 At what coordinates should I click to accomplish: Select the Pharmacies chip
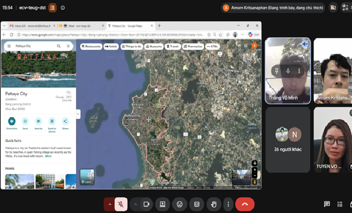pos(193,46)
